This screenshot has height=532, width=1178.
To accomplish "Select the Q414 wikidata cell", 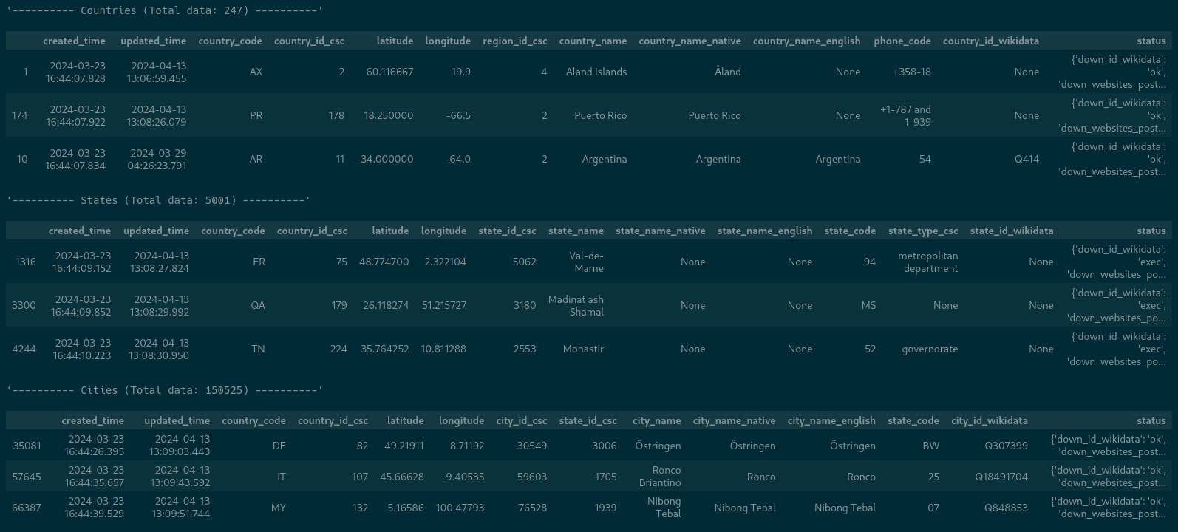I will click(x=1027, y=159).
